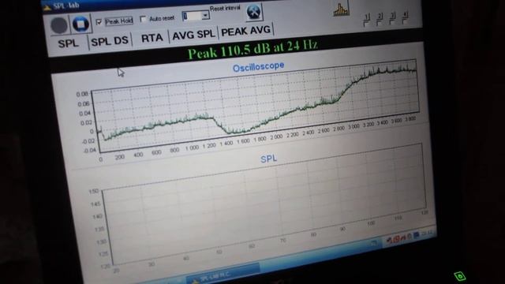
Task: Click the Reset interval label
Action: click(x=225, y=8)
